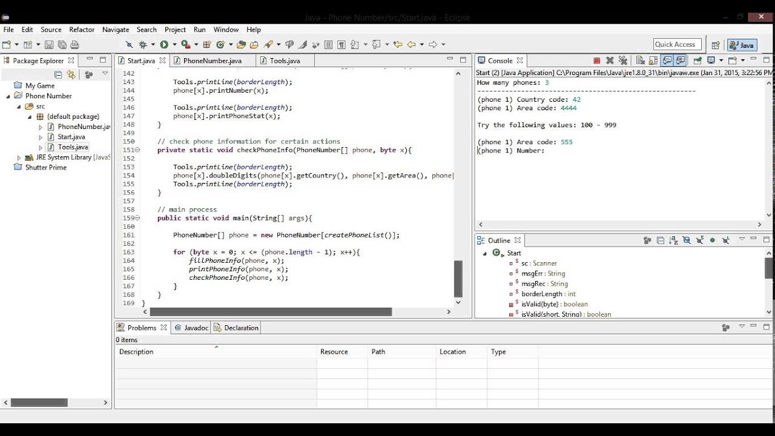
Task: Click the Debug bug icon
Action: [143, 45]
